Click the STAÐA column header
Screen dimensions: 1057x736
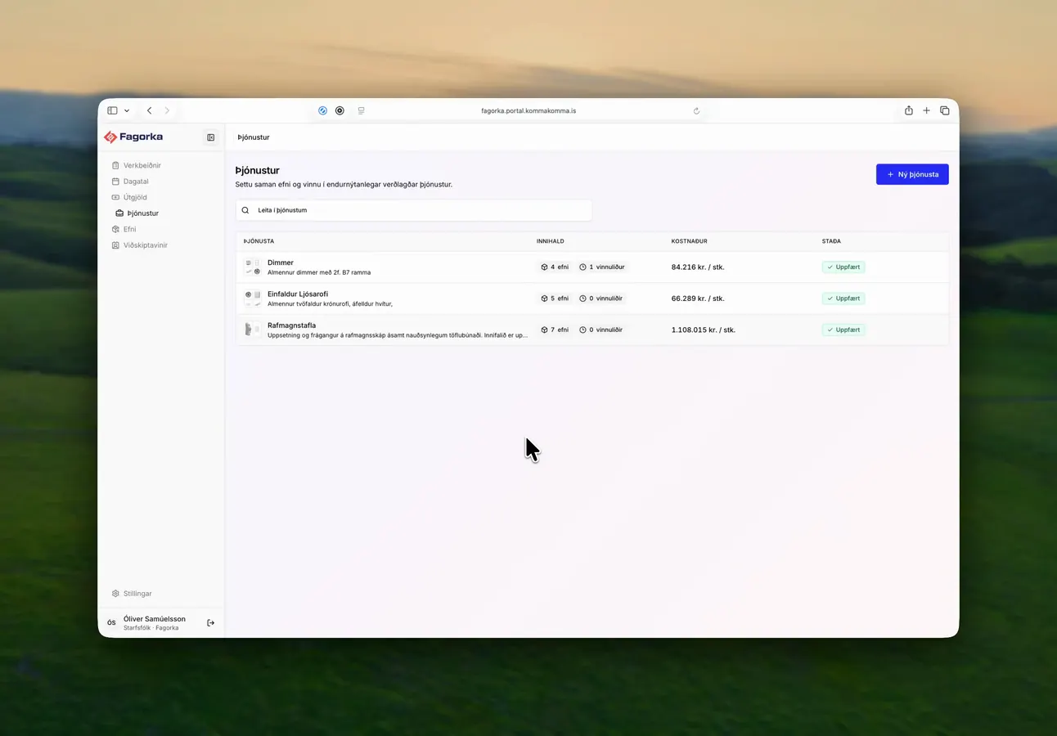point(831,241)
